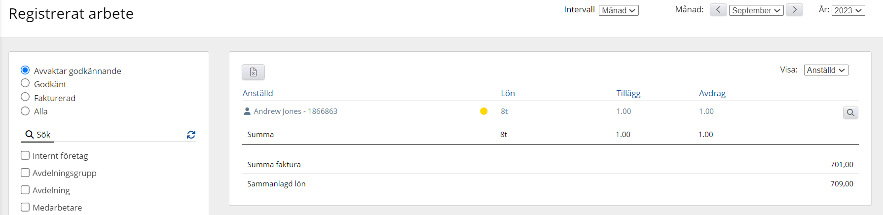
Task: Open the Intervall dropdown showing Månad
Action: click(x=619, y=10)
